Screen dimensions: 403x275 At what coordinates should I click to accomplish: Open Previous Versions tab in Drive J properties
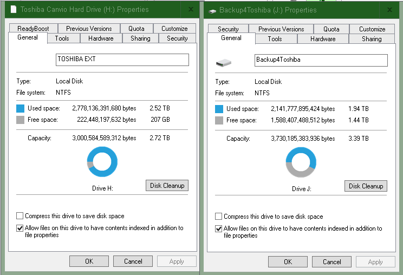coord(281,29)
